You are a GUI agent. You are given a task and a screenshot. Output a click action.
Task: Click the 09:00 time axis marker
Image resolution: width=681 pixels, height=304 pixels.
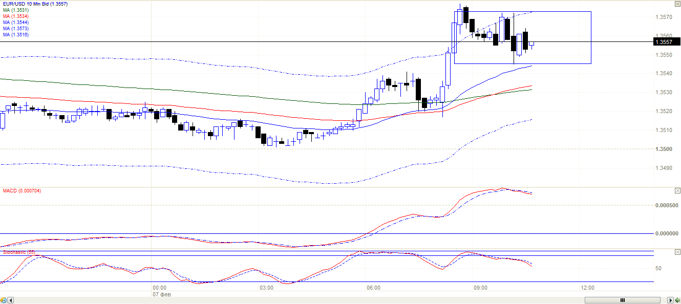click(x=480, y=288)
